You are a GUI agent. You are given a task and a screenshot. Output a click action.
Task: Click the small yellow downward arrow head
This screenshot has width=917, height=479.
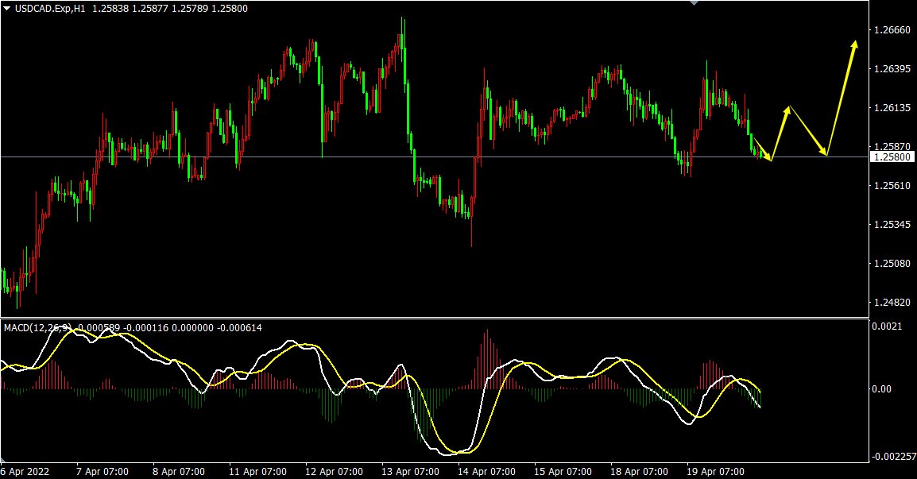pyautogui.click(x=768, y=156)
